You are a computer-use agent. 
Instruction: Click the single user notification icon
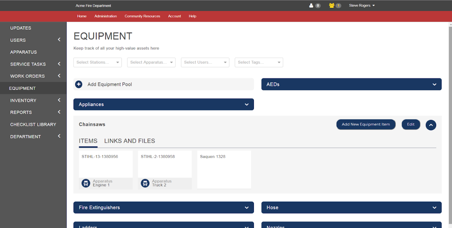[x=311, y=6]
